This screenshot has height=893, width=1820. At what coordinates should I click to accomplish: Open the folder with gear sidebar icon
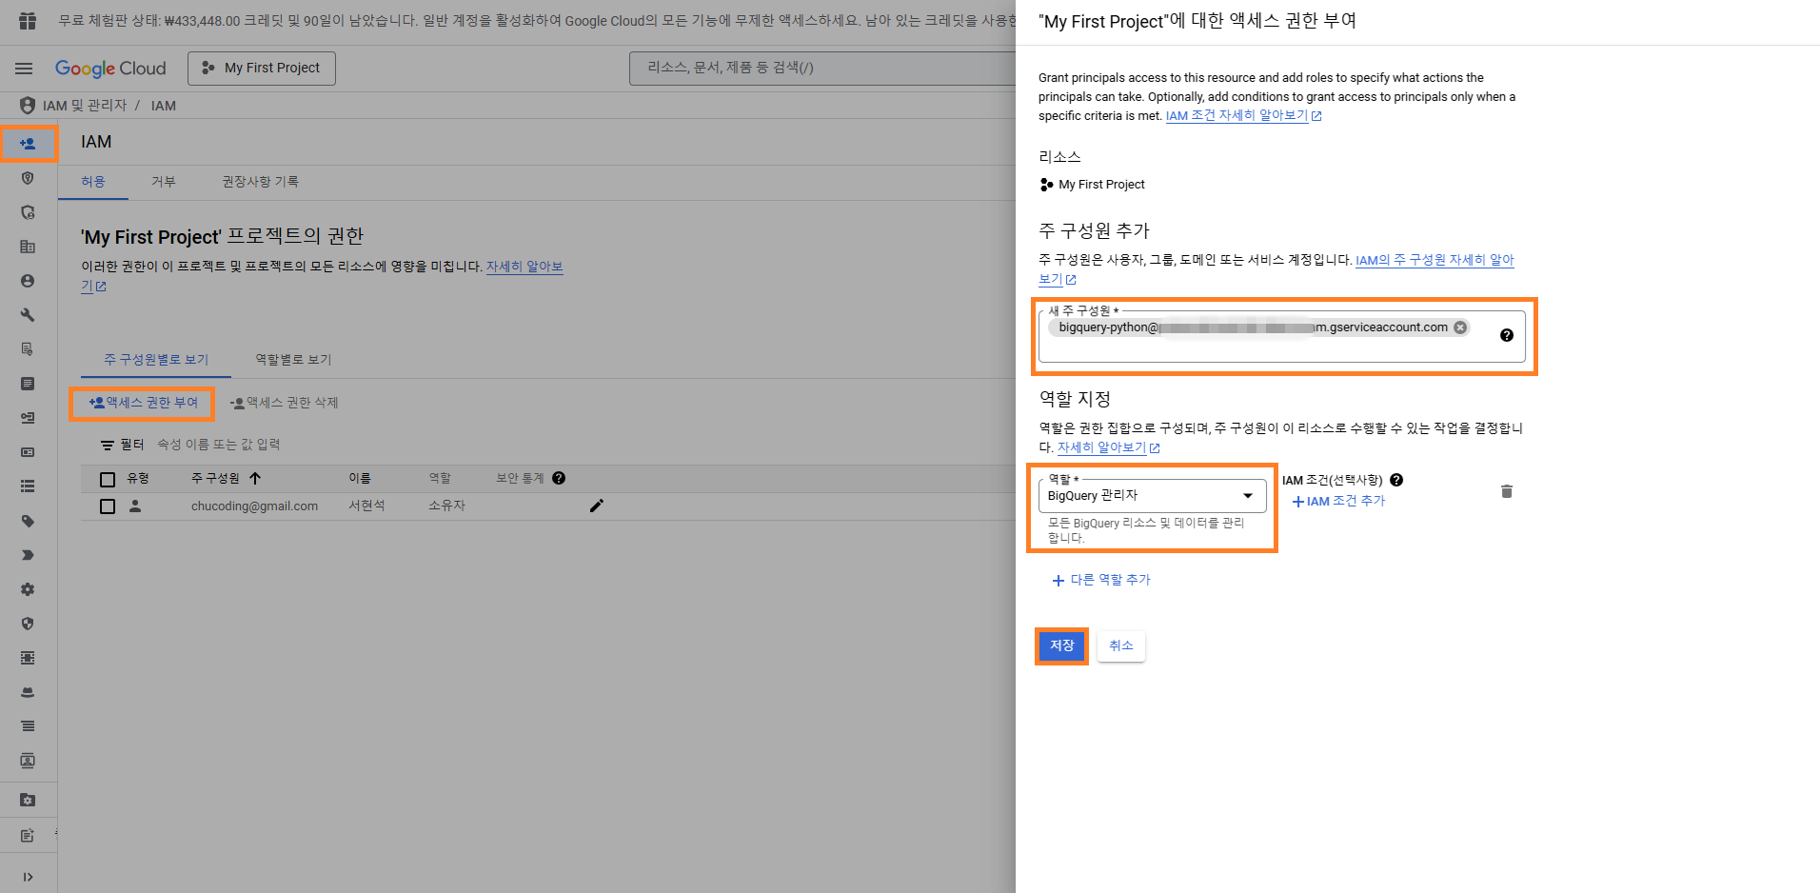[28, 801]
